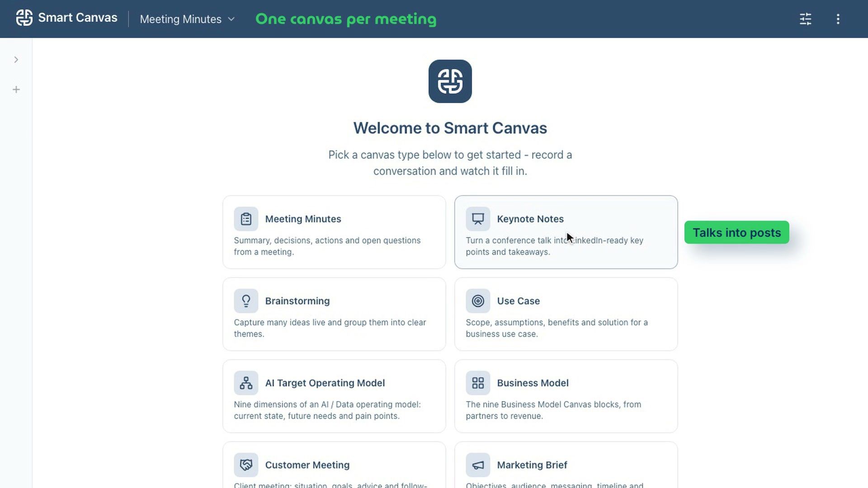Click the large Smart Canvas brain logo
The width and height of the screenshot is (868, 488).
450,81
